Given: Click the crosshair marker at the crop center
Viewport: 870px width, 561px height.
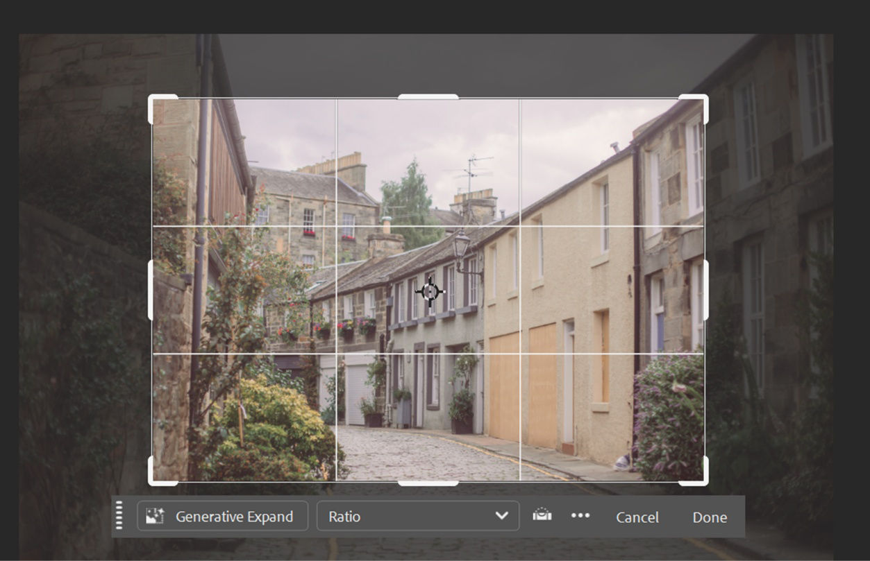Looking at the screenshot, I should pyautogui.click(x=429, y=291).
